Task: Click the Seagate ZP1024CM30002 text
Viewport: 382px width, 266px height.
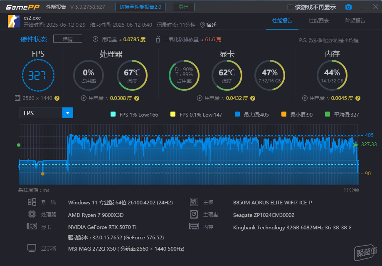Action: 264,215
